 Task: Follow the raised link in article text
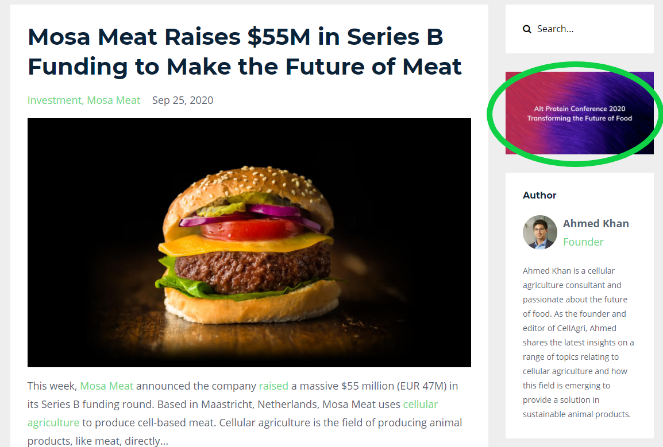pyautogui.click(x=273, y=386)
